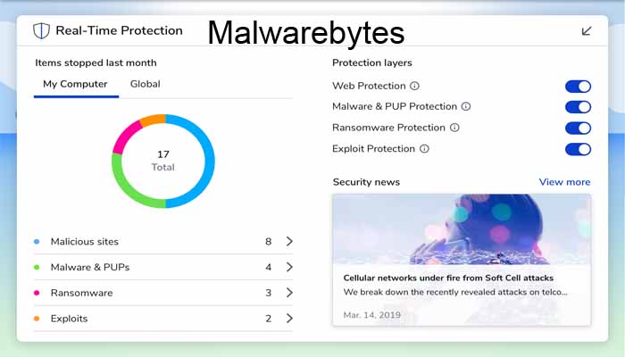Open Exploits details with its chevron
This screenshot has width=625, height=357.
pyautogui.click(x=289, y=319)
